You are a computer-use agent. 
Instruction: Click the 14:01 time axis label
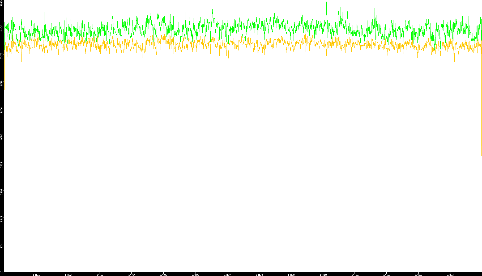point(36,275)
